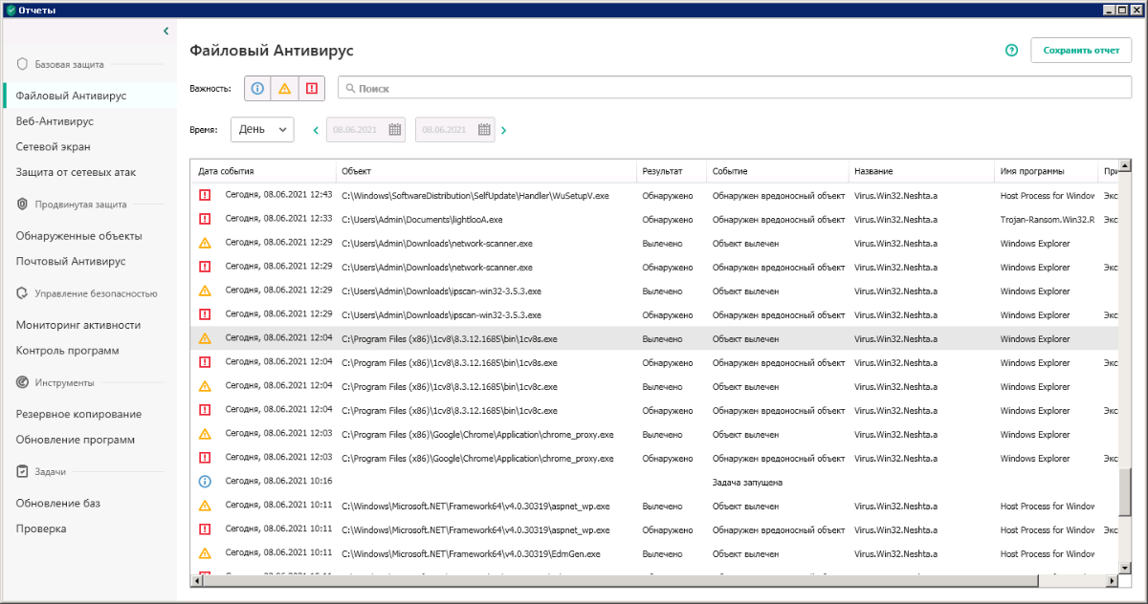Open calendar picker for end date
Viewport: 1148px width, 604px height.
tap(485, 129)
